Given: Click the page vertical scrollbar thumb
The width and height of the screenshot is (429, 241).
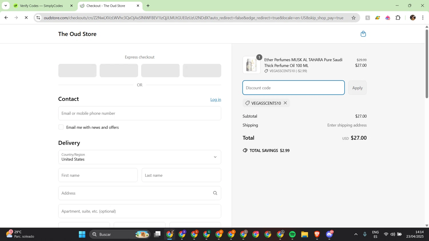Looking at the screenshot, I should (x=427, y=63).
